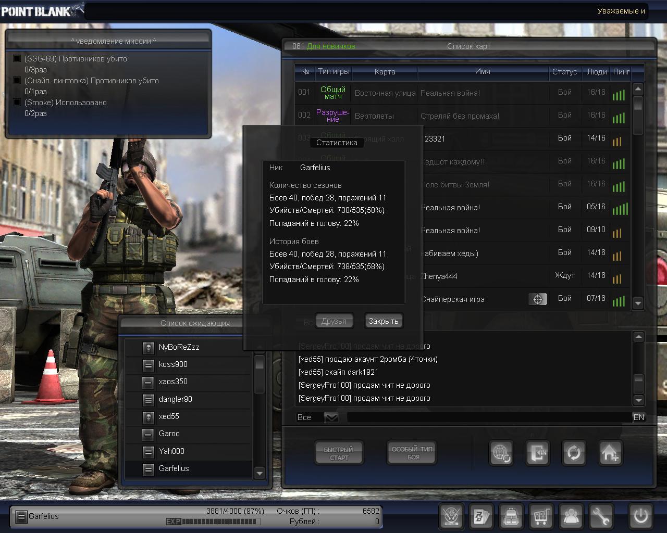Open settings with the wrench icon
Screen dimensions: 667x533
[x=601, y=516]
